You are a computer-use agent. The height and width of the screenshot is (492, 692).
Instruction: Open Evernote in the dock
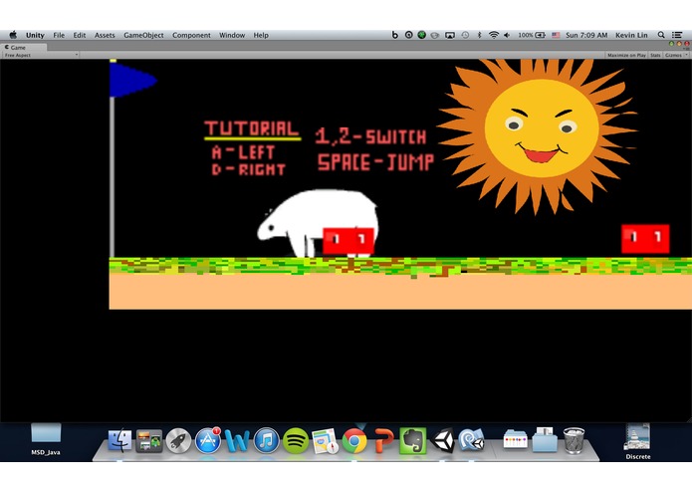click(x=413, y=440)
